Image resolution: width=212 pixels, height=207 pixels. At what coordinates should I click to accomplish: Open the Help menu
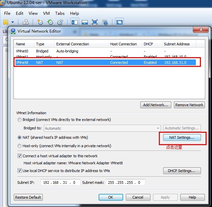(x=74, y=13)
